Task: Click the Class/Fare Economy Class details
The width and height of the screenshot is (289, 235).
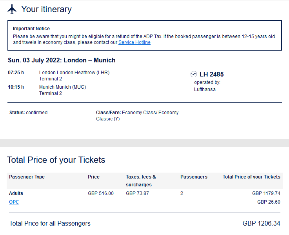Action: point(137,115)
